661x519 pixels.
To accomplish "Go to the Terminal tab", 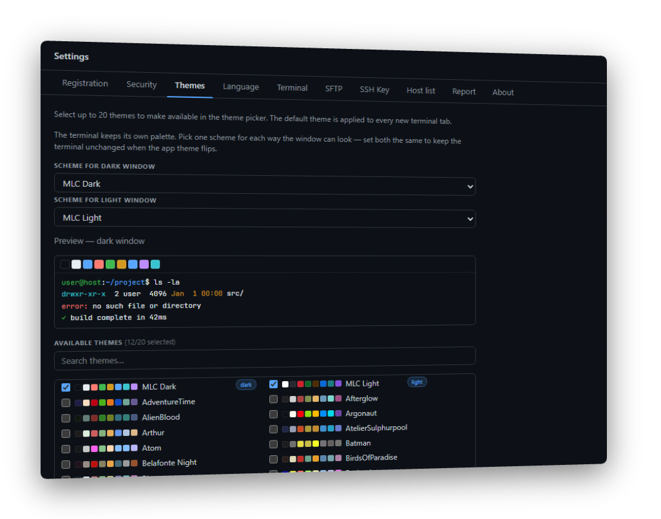I will (x=292, y=88).
